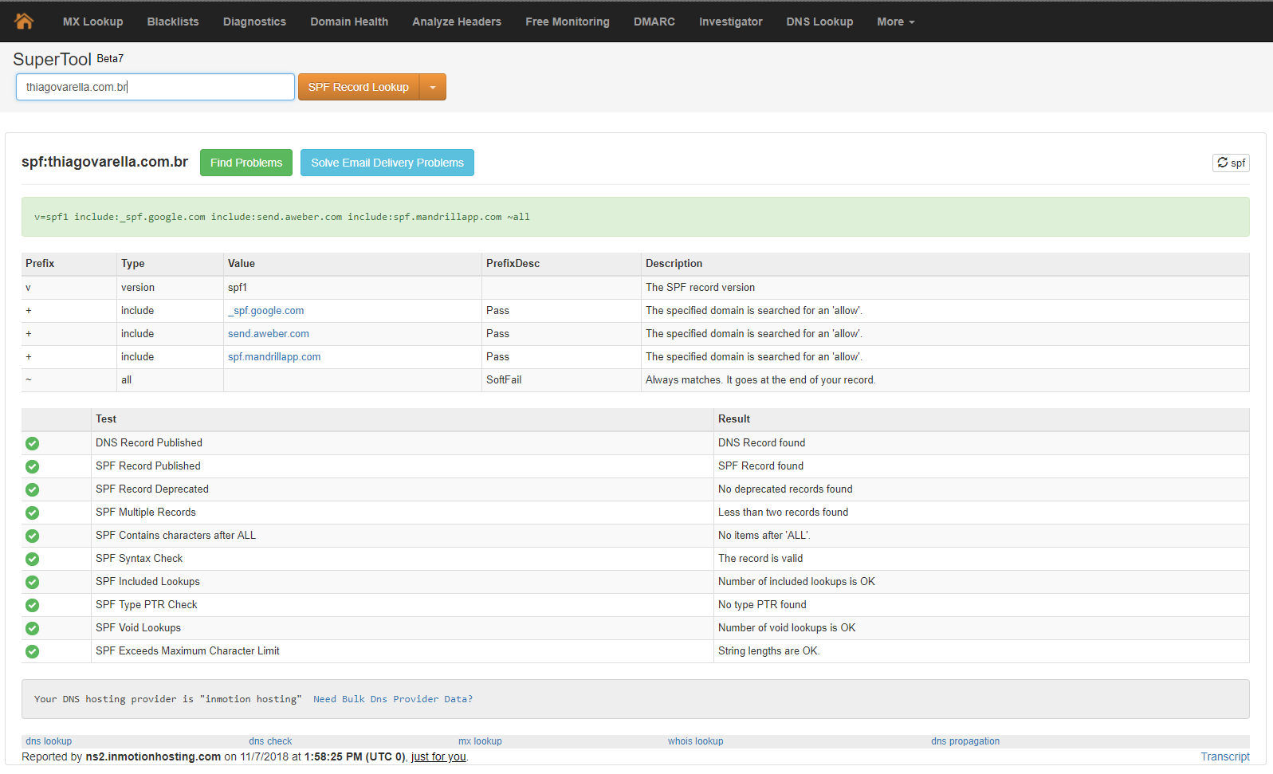Click the spf refresh button

1230,163
